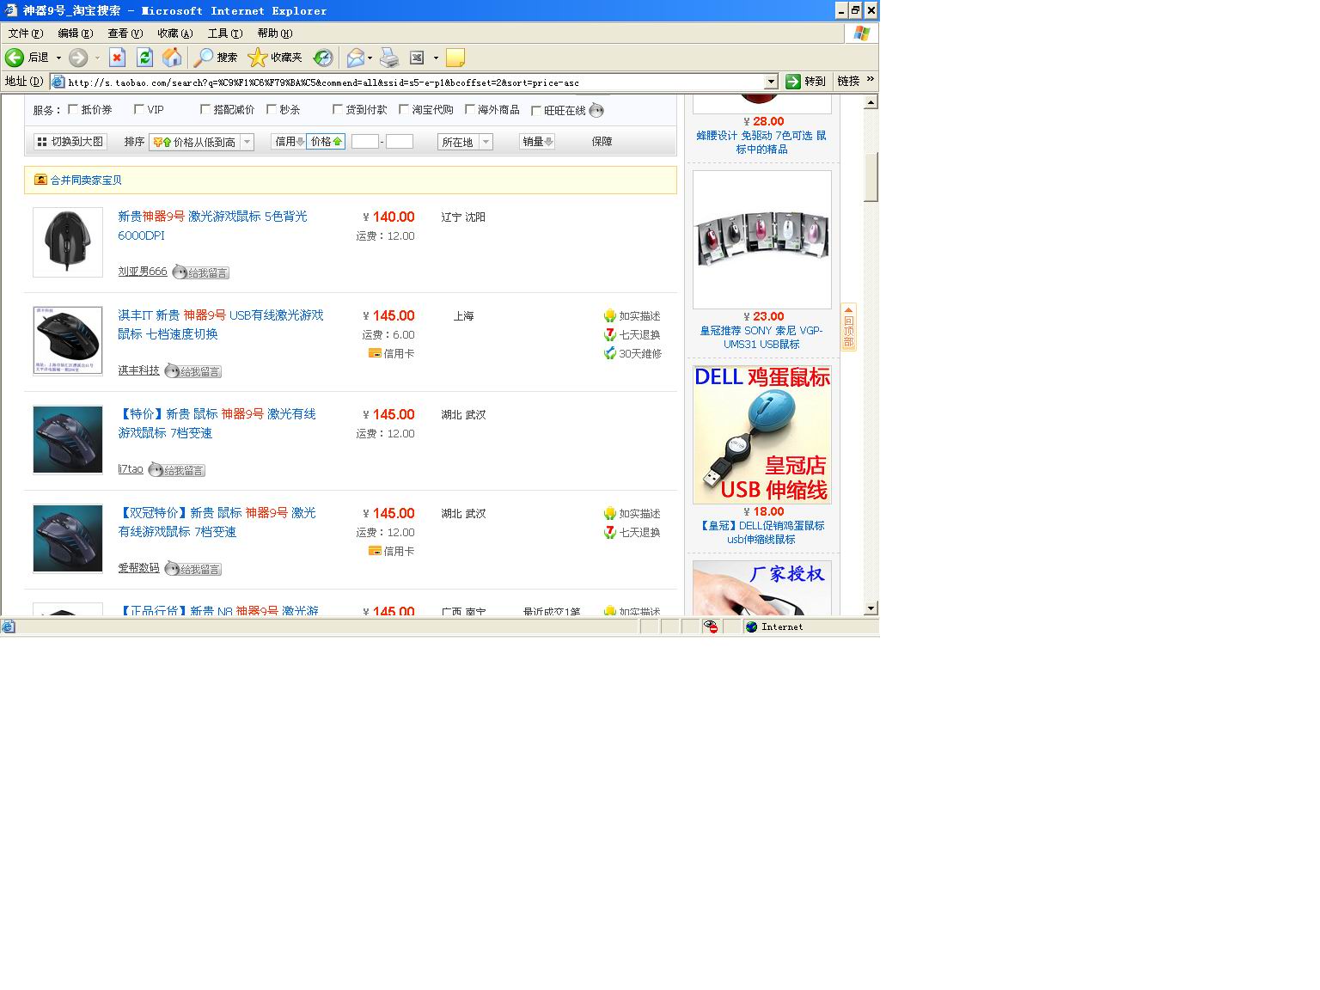Check the 旺旺在线 option
This screenshot has width=1320, height=990.
536,110
